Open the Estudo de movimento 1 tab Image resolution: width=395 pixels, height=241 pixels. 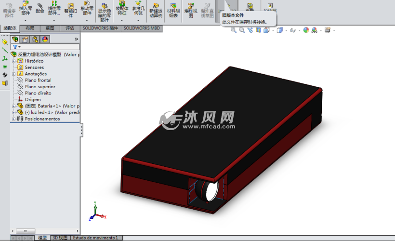96,238
